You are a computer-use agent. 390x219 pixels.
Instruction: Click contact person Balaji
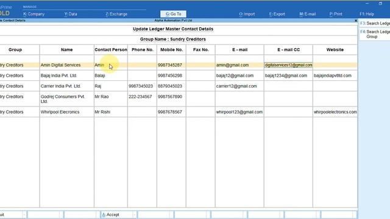click(100, 75)
